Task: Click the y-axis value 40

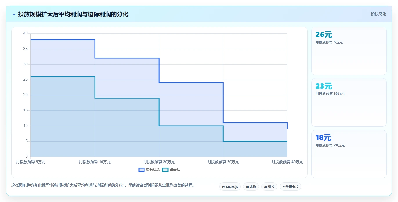Action: coord(25,33)
